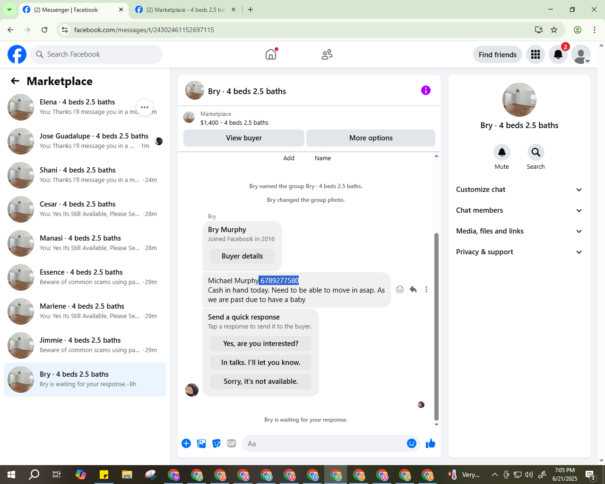The width and height of the screenshot is (605, 484).
Task: Open the three-dot options on Elena's chat
Action: (x=145, y=107)
